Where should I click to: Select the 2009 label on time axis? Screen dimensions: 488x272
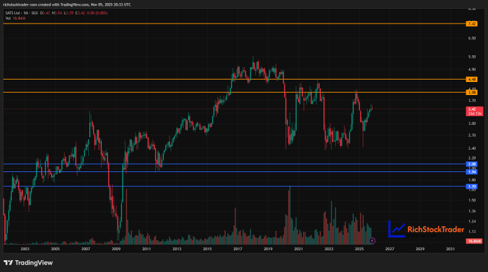point(115,248)
